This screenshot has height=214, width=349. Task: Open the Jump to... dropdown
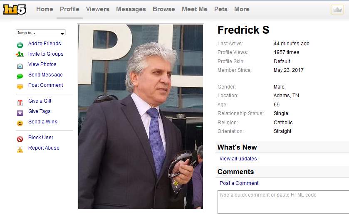(x=40, y=32)
